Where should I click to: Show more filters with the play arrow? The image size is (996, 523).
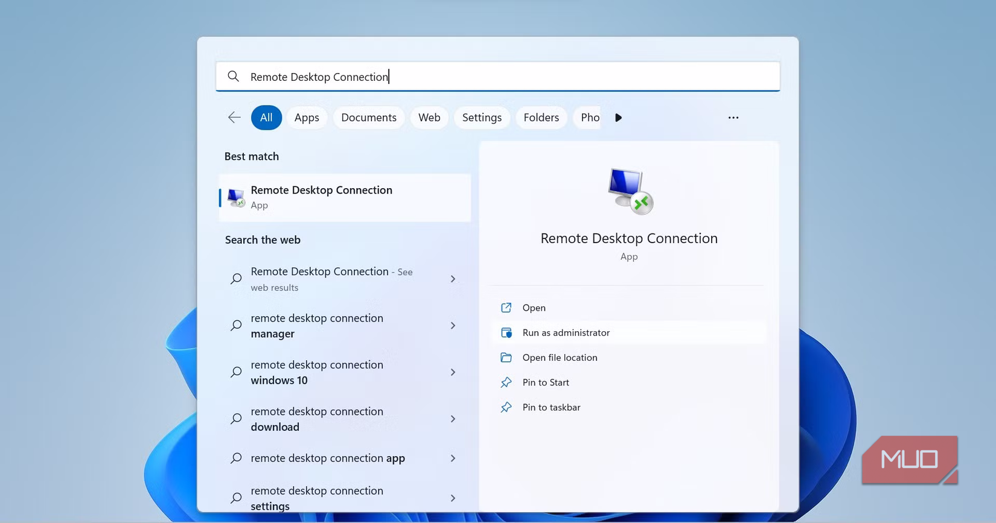click(x=618, y=118)
